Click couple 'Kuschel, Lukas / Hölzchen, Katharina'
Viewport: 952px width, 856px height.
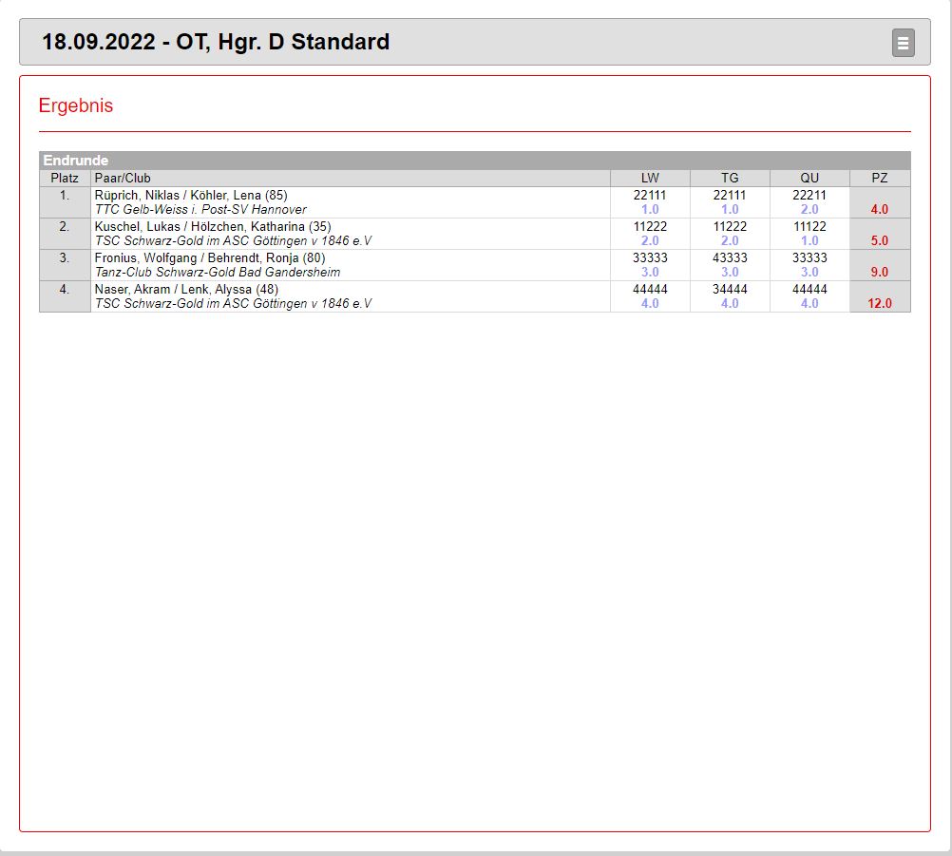click(x=212, y=227)
